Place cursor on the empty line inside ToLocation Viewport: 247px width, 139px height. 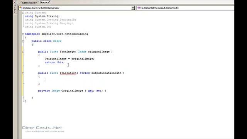45,80
